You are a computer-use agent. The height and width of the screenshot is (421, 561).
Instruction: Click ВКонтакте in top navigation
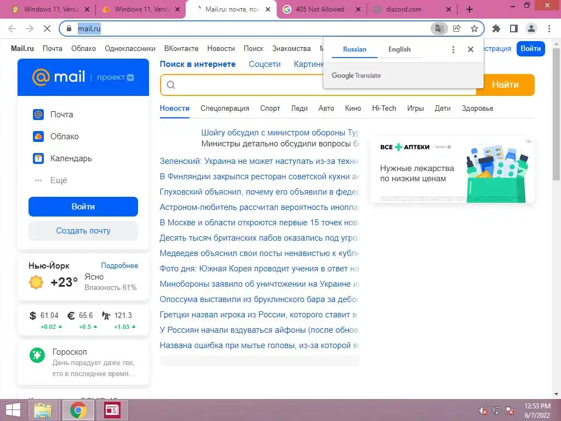click(x=181, y=49)
